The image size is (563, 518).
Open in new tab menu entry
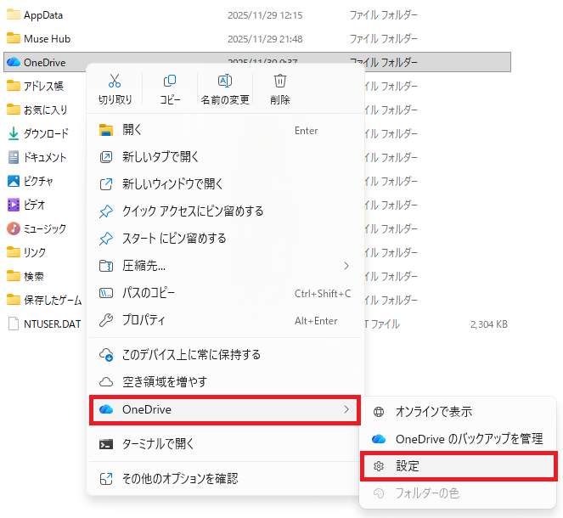coord(160,157)
